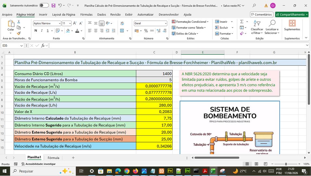Click the fill color bucket icon

(68, 31)
